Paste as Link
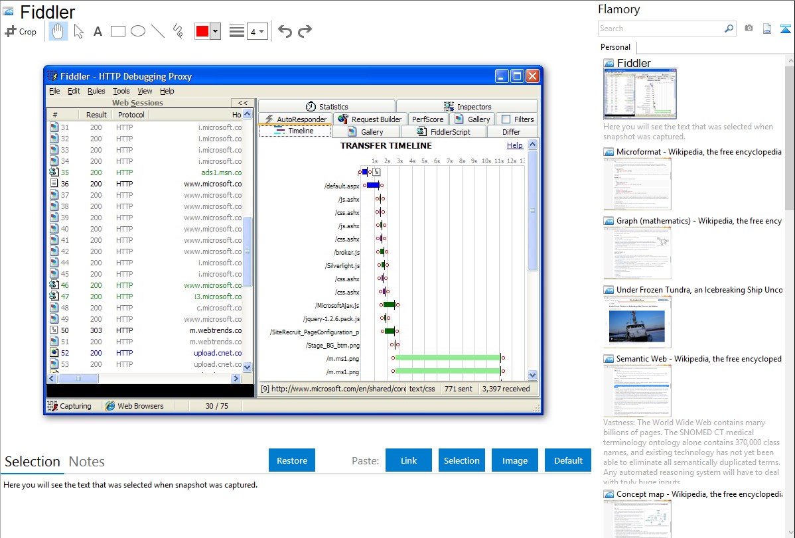Screen dimensions: 795x538 (x=409, y=460)
